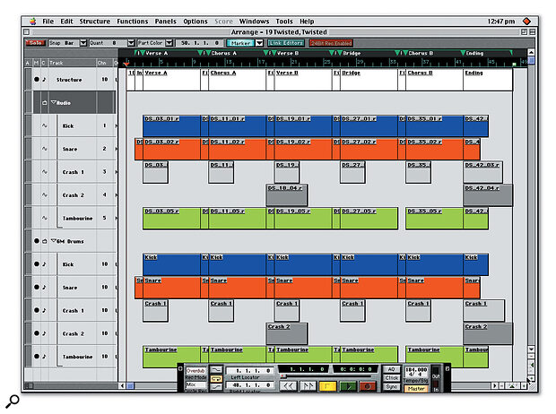Image resolution: width=556 pixels, height=414 pixels.
Task: Click the MIDI Tambourine note icon
Action: pyautogui.click(x=44, y=357)
